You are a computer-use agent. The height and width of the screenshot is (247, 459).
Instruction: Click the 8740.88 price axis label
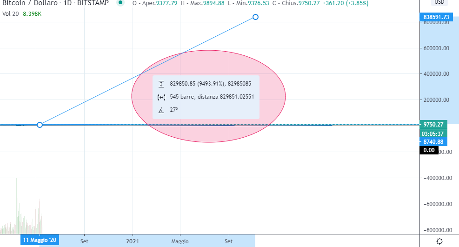[x=433, y=142]
